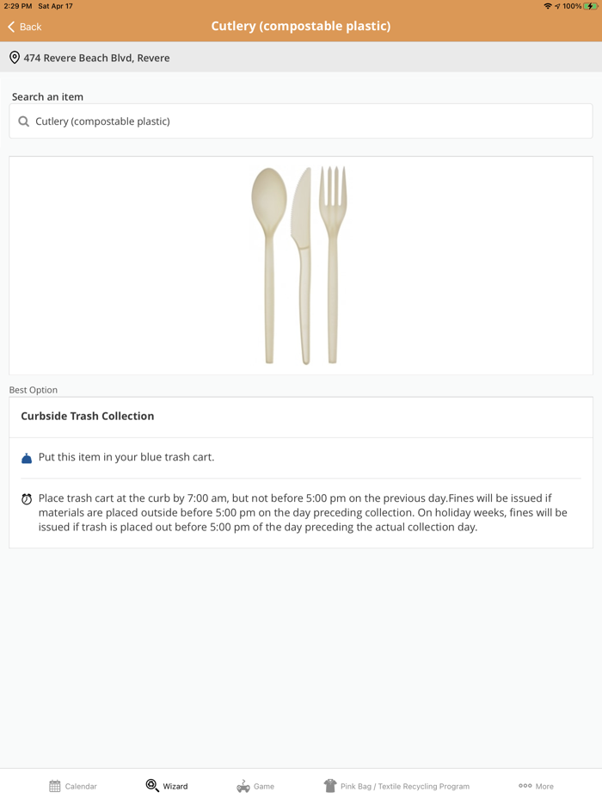
Task: Tap the Wizard search icon
Action: 152,786
